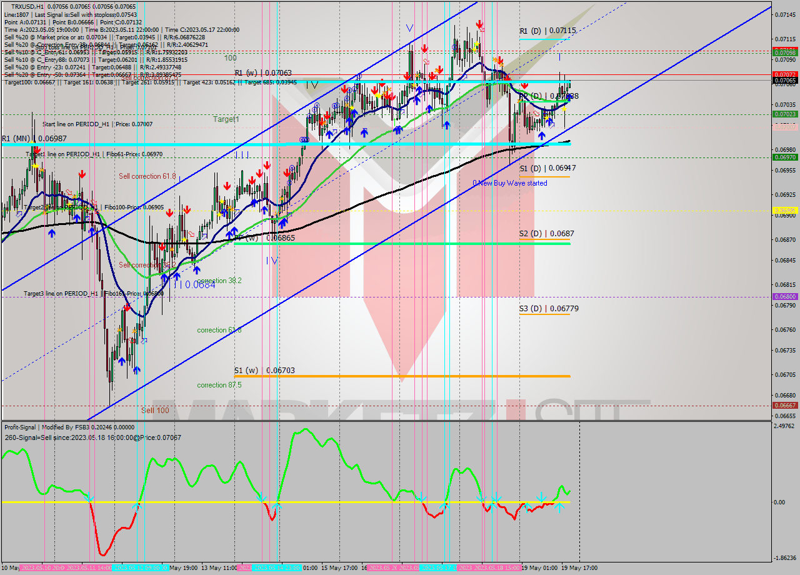Click the 'Target1 line on PERIOD_H1' Fibo61 label

[94, 154]
